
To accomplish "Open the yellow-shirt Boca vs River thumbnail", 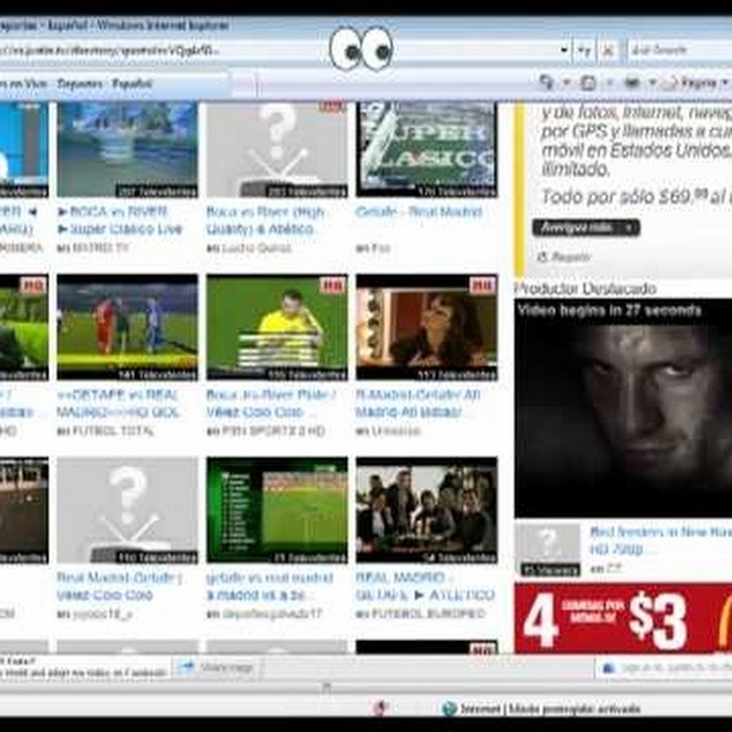I will [277, 327].
